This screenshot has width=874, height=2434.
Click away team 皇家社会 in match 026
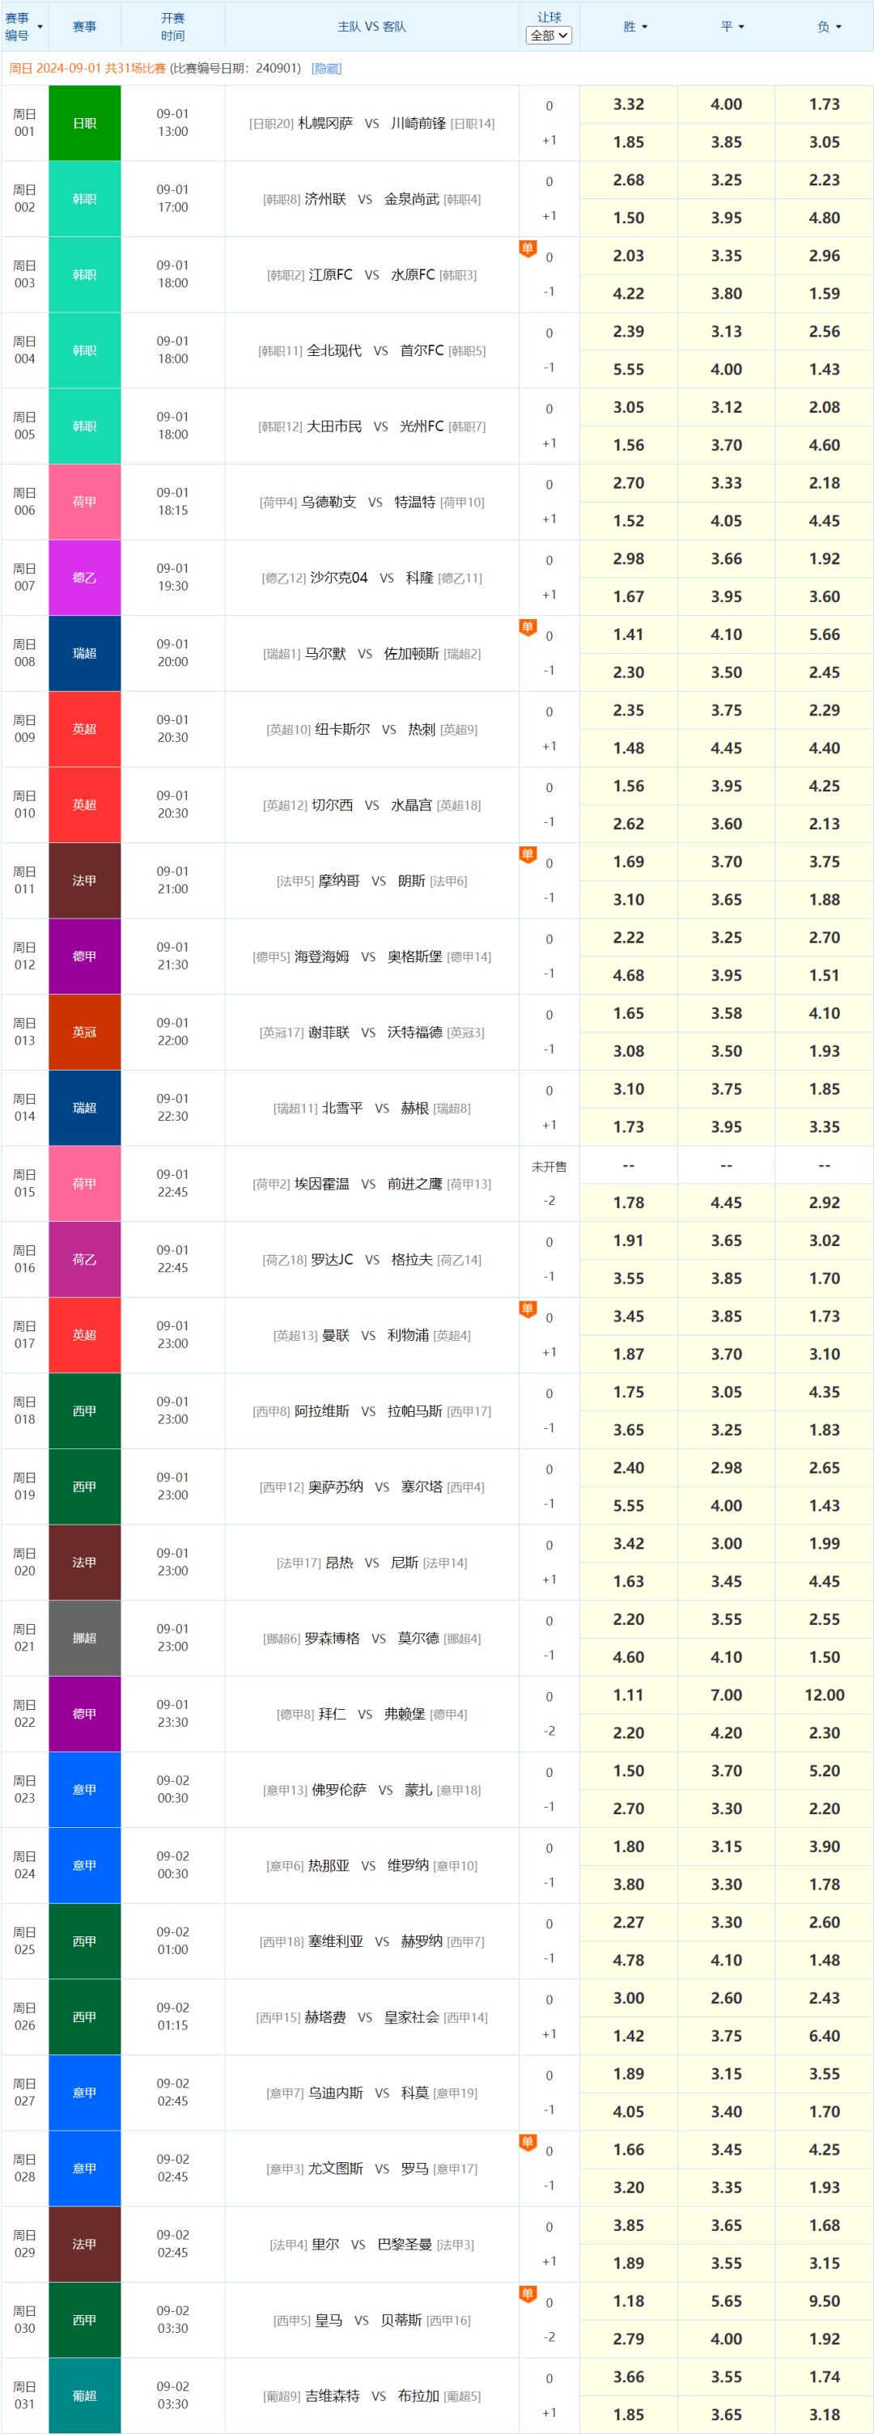pos(412,2017)
